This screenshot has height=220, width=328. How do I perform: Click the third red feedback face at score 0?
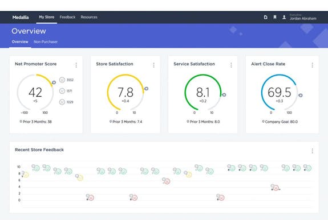tap(221, 198)
